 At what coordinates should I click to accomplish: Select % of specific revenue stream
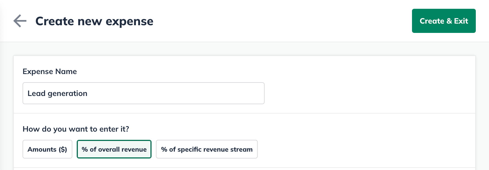[207, 149]
